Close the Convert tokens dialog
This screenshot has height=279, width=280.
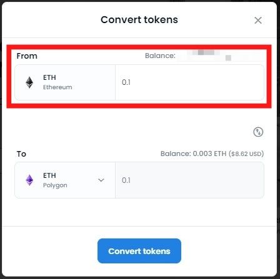(x=258, y=21)
